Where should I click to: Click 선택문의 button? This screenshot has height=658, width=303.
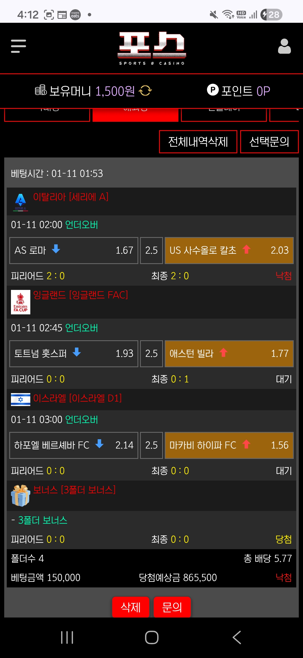(269, 142)
